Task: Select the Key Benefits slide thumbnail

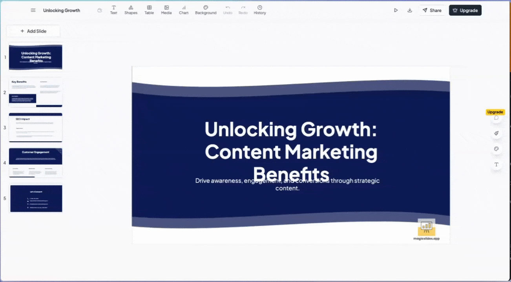Action: click(x=36, y=92)
